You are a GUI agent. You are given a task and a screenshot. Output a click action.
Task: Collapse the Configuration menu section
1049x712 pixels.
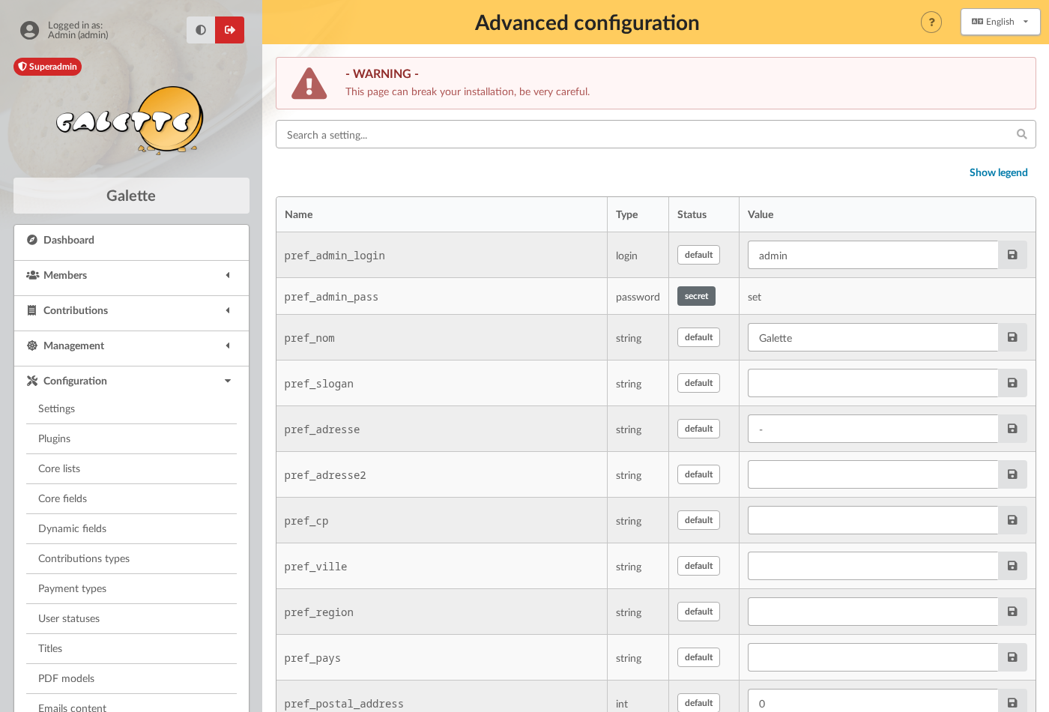[x=131, y=381]
